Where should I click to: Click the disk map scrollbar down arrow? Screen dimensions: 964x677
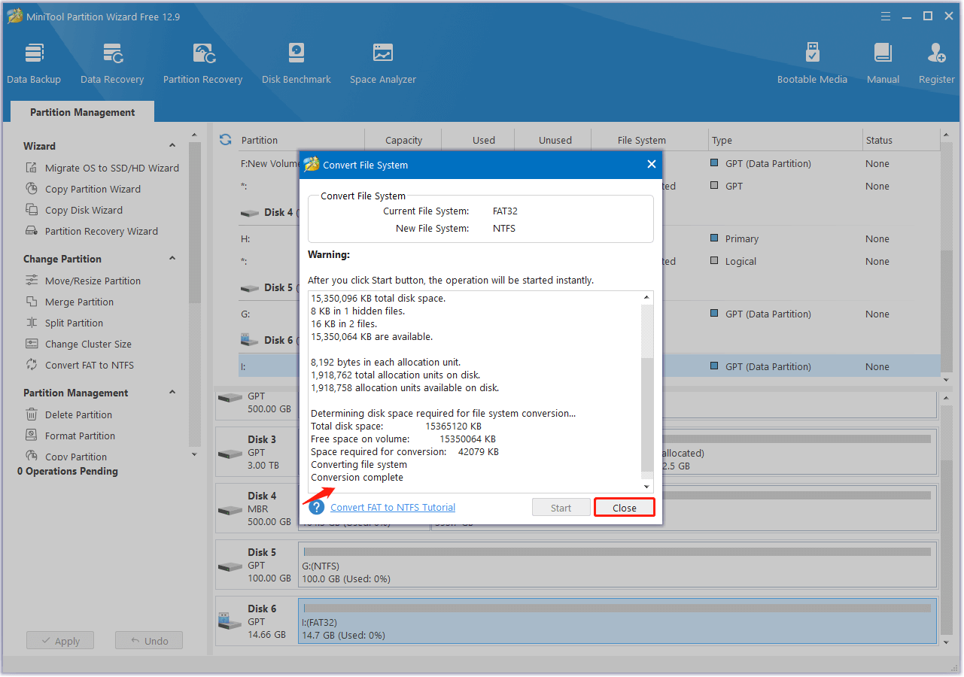tap(947, 642)
